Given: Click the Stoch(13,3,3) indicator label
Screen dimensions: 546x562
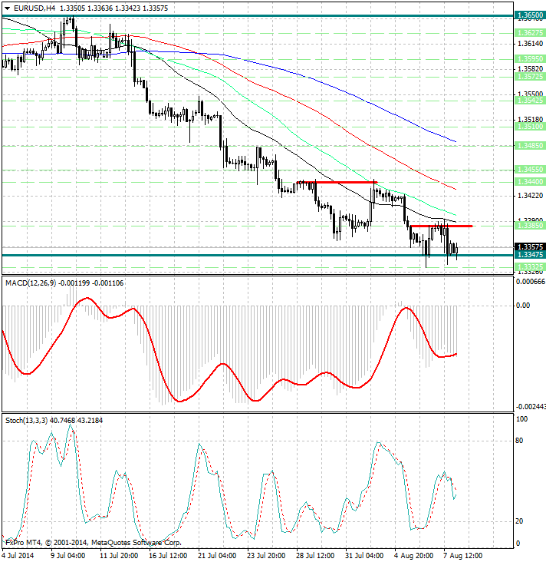Looking at the screenshot, I should [x=26, y=421].
